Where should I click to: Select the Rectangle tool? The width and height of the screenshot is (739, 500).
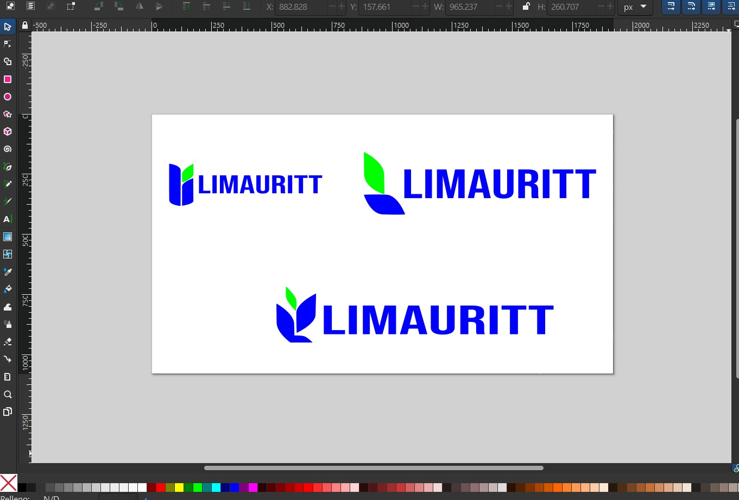8,79
